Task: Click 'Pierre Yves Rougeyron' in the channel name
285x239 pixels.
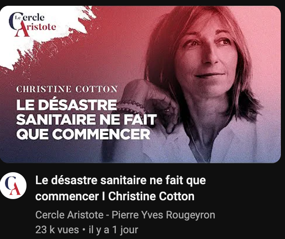Action: (163, 215)
